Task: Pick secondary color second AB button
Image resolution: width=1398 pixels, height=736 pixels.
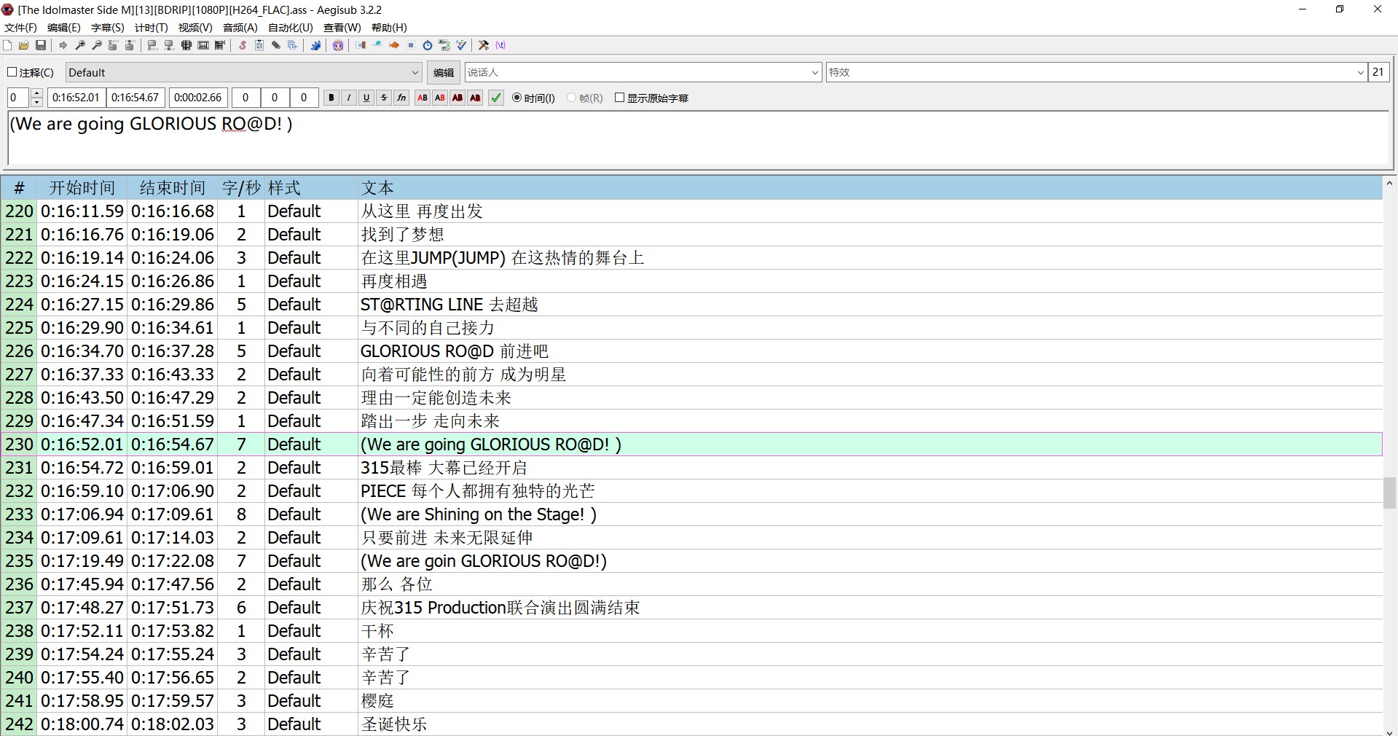Action: [440, 98]
